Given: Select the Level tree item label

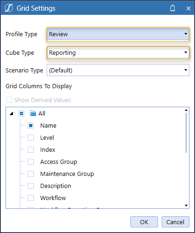Looking at the screenshot, I should 47,138.
